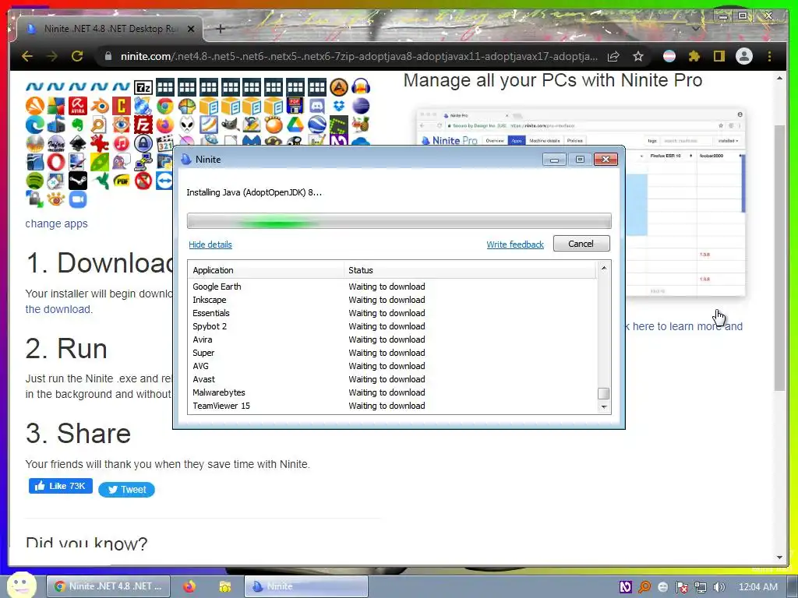Click the Chrome icon in the page's app grid
The width and height of the screenshot is (798, 598).
coord(165,106)
